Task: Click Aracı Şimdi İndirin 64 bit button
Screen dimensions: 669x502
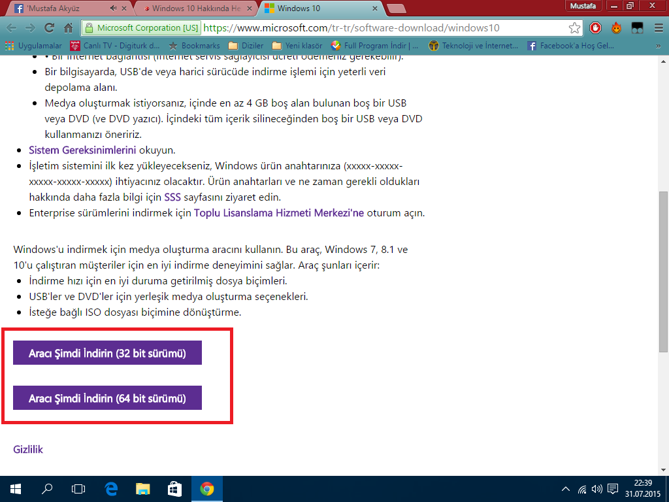Action: point(107,398)
